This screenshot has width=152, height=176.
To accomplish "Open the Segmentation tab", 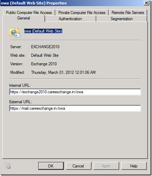I will pos(122,19).
